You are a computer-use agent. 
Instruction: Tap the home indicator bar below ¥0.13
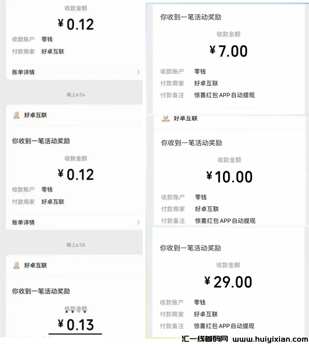pyautogui.click(x=75, y=334)
